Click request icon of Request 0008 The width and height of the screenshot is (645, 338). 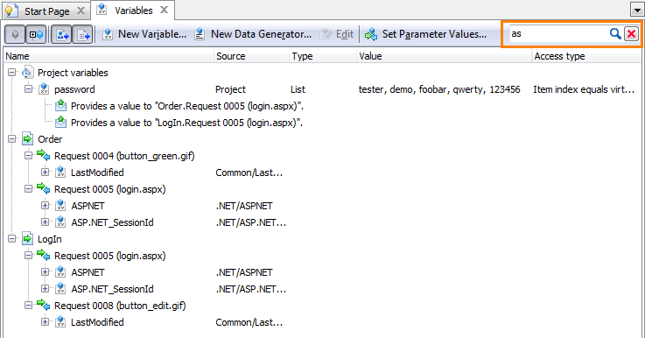(x=43, y=305)
